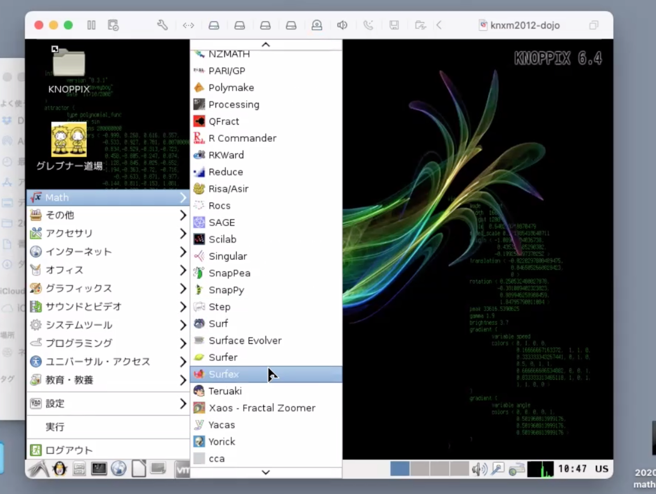Open the terminal icon in the taskbar
656x494 pixels.
pos(99,469)
